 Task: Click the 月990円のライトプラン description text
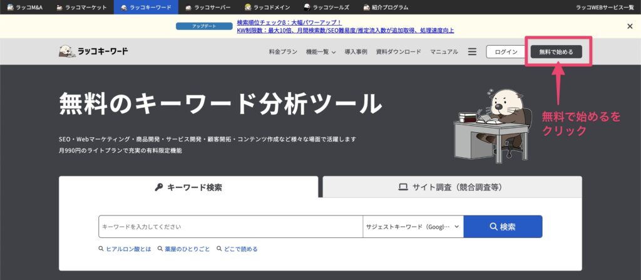pos(120,150)
